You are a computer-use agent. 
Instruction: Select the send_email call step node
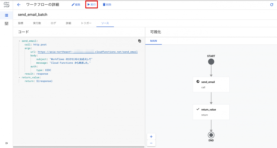pos(211,84)
